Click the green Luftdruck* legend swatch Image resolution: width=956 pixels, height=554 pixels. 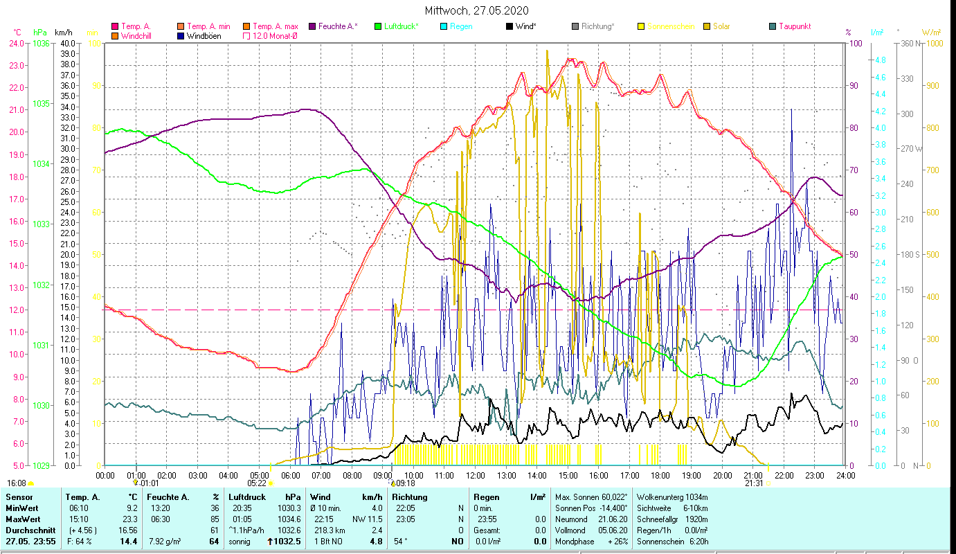pyautogui.click(x=377, y=26)
